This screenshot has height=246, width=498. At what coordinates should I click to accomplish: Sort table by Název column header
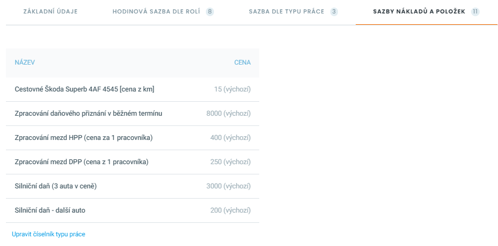(x=25, y=62)
